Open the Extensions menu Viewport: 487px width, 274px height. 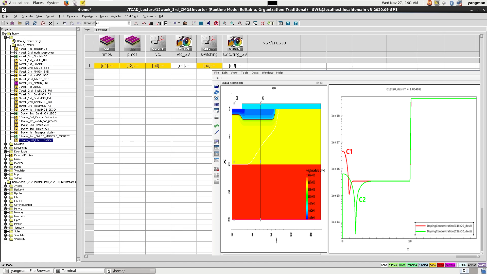click(149, 16)
